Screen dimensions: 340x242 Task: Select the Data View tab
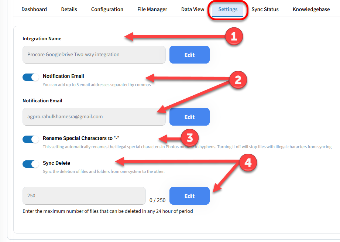point(193,9)
